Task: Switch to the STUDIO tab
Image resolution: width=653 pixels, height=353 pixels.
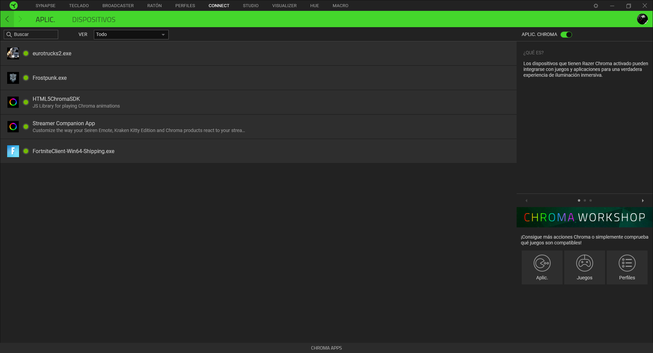Action: [251, 6]
